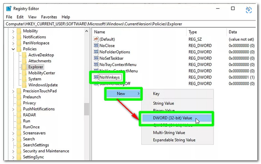Click the Attachments folder icon

(x=24, y=61)
